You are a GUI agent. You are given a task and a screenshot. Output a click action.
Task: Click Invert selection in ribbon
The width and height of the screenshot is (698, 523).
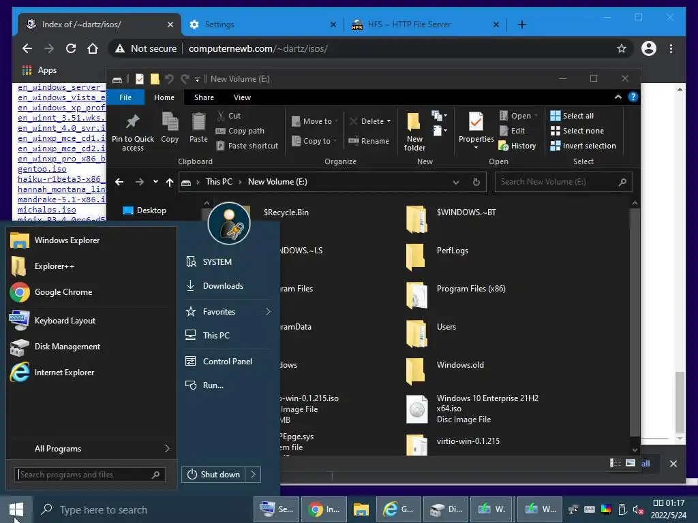583,146
